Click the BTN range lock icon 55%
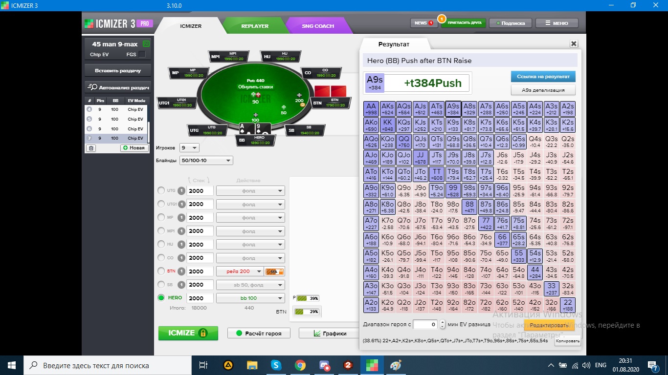The width and height of the screenshot is (668, 375). (274, 271)
